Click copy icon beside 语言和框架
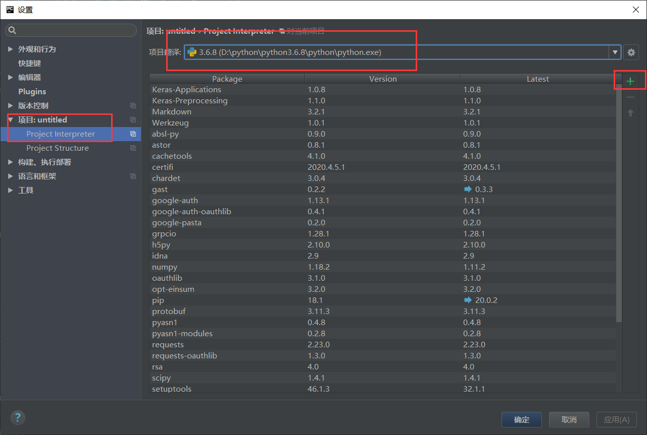The image size is (647, 435). [133, 176]
